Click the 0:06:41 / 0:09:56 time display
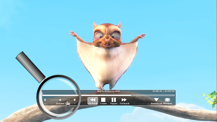 tap(164, 91)
